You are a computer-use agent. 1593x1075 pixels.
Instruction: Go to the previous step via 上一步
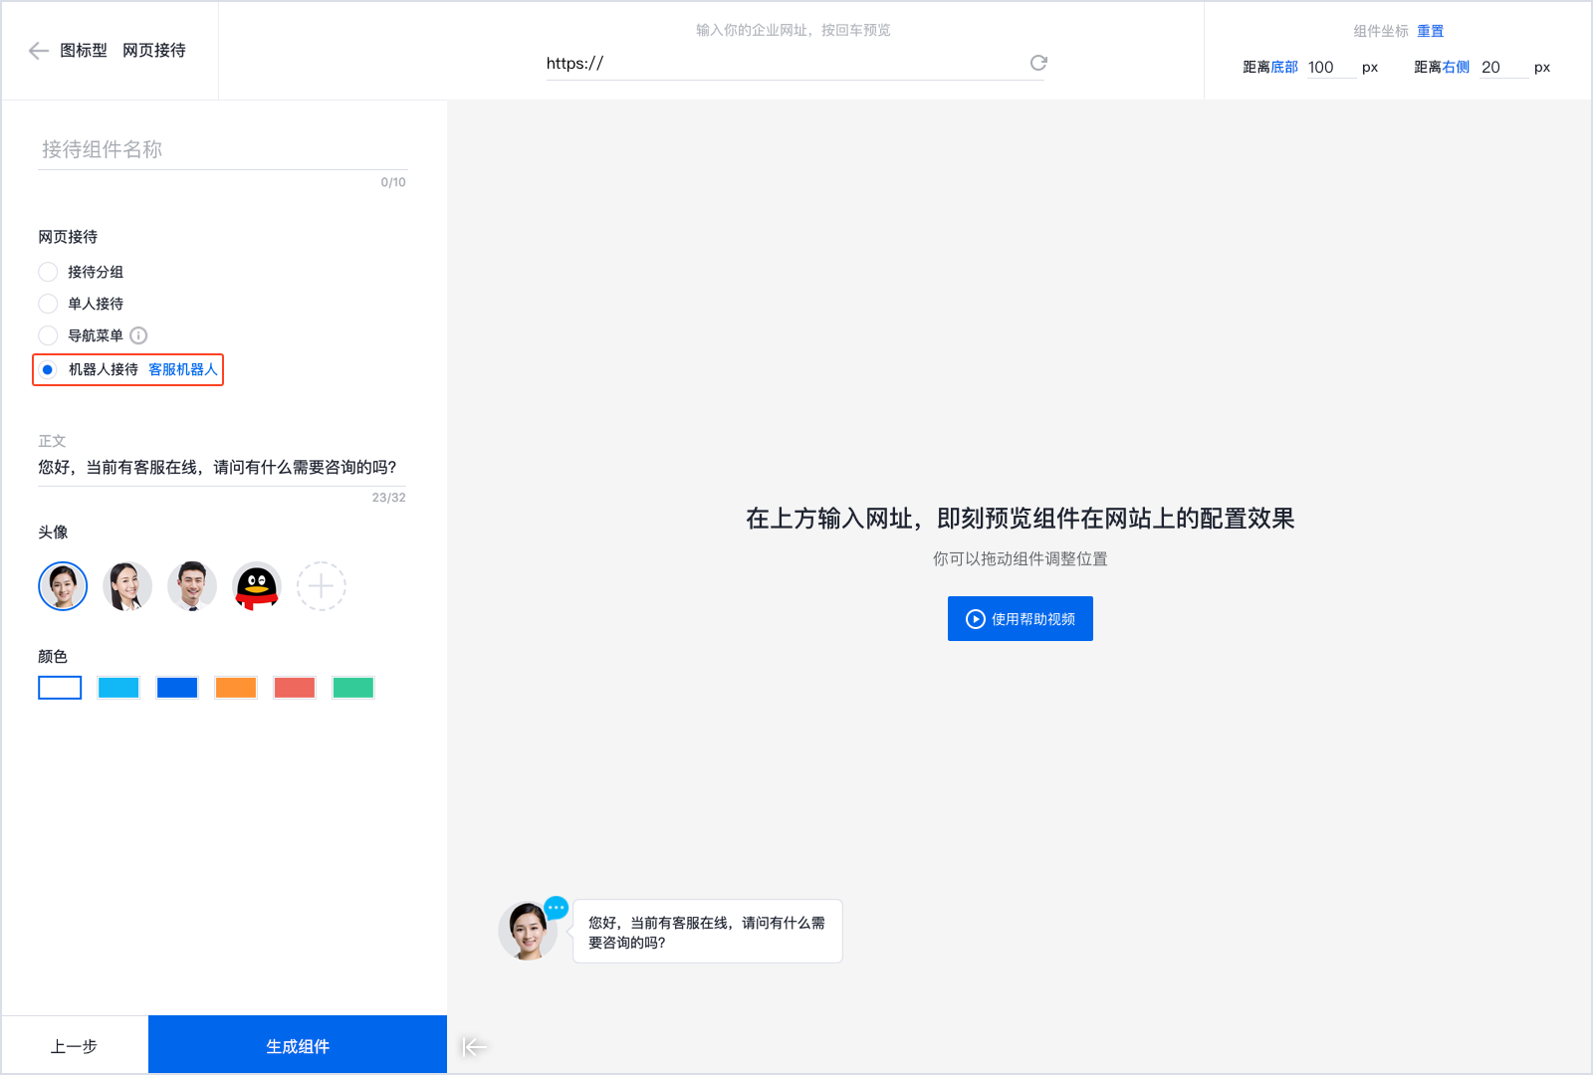point(75,1045)
